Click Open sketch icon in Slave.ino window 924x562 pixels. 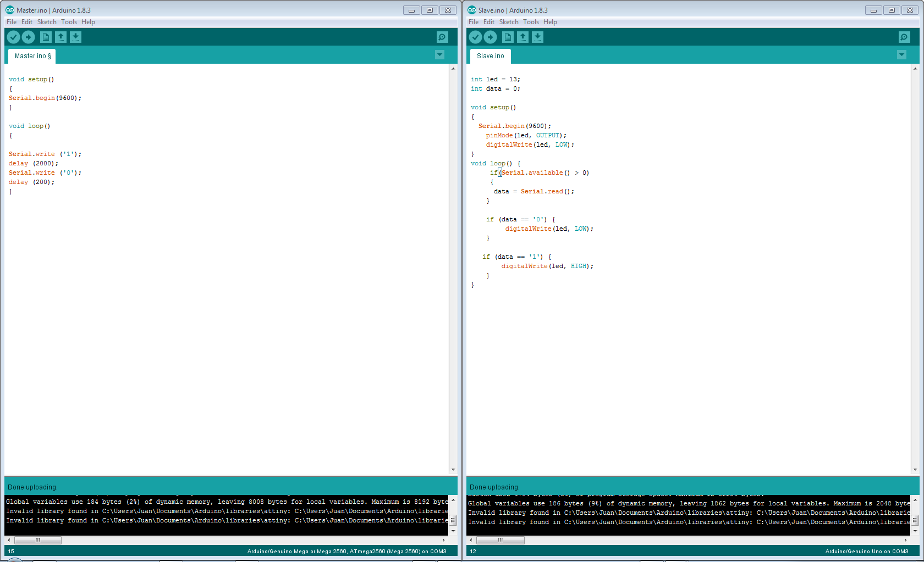click(x=523, y=37)
